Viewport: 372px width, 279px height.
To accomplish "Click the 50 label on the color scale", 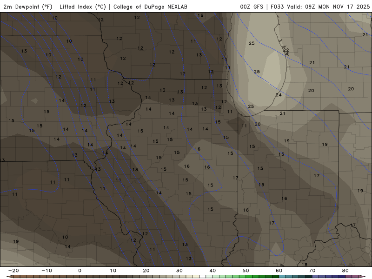I will coord(246,271).
